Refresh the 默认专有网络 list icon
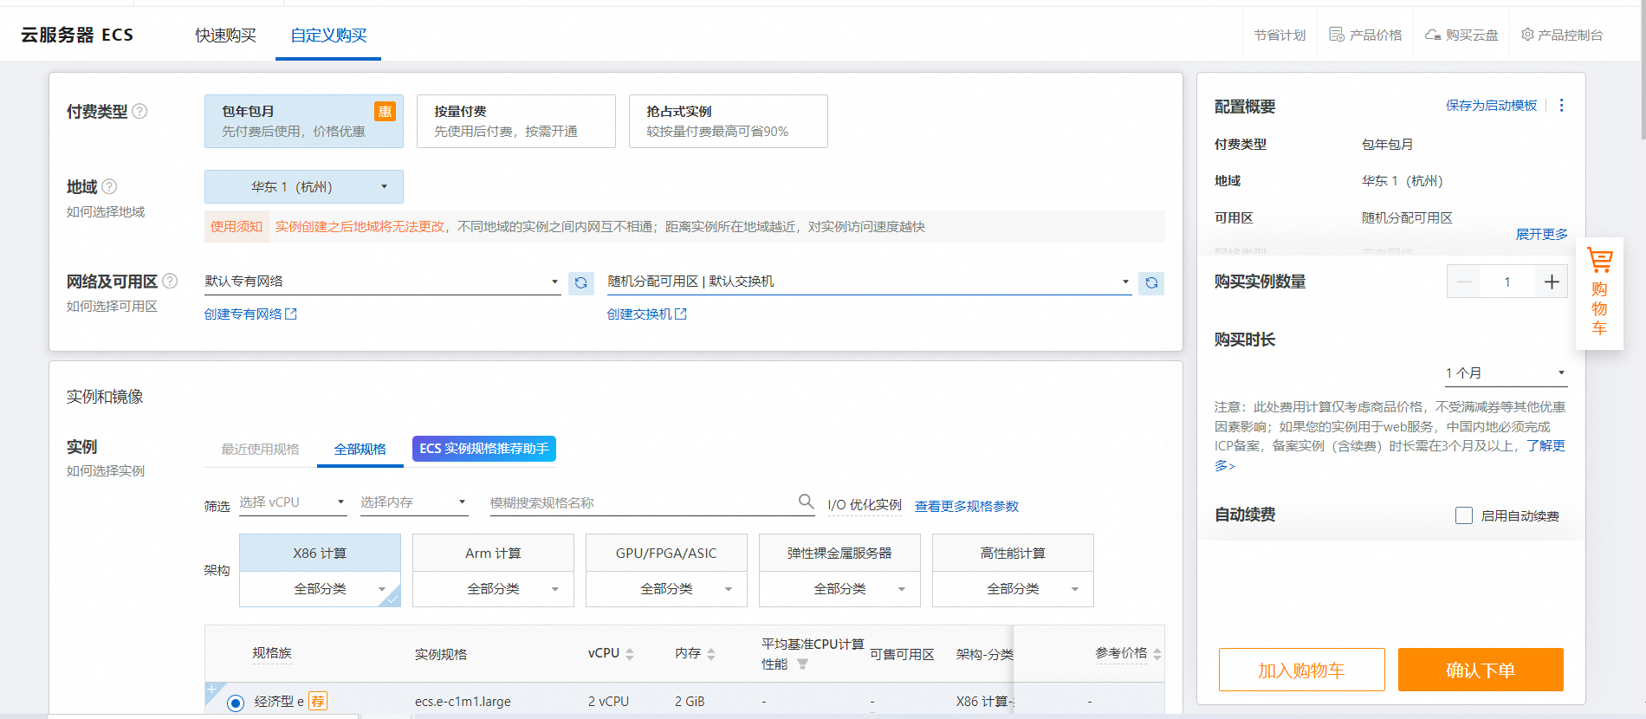Viewport: 1646px width, 719px height. click(581, 283)
